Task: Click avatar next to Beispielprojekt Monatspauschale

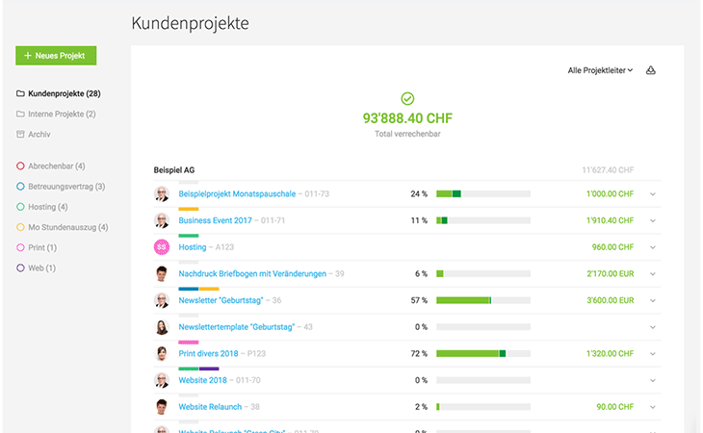Action: pos(162,193)
